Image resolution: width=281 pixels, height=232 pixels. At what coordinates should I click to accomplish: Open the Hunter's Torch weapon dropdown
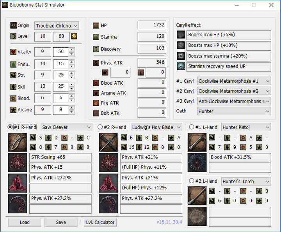pyautogui.click(x=246, y=182)
